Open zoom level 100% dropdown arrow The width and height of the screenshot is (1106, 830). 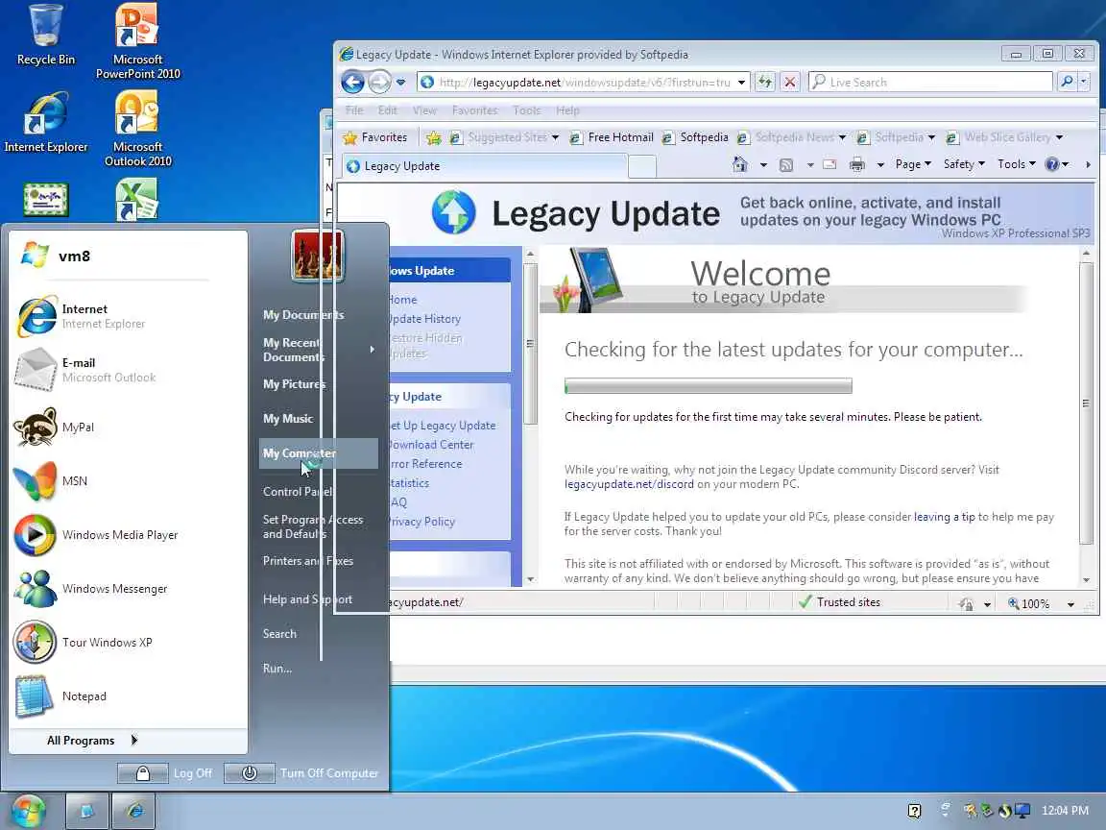point(1070,604)
